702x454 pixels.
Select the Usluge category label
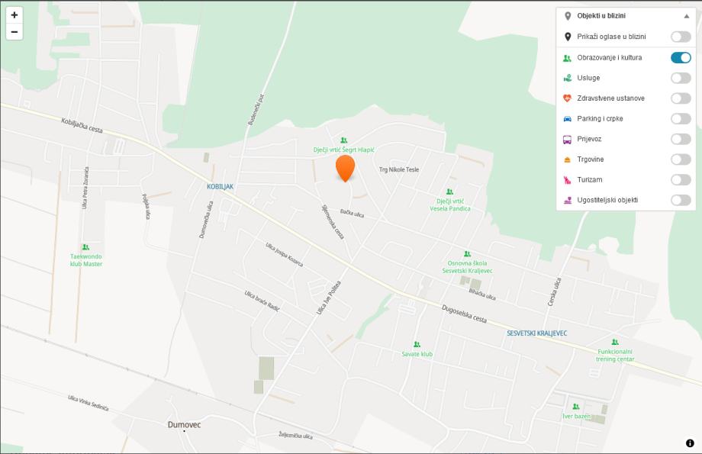(588, 78)
